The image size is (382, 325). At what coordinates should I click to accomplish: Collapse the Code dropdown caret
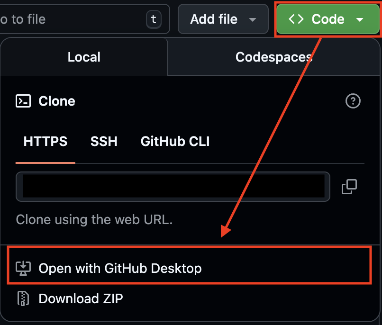pos(360,19)
